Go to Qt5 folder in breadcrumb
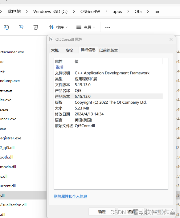This screenshot has height=218, width=180. coord(138,11)
